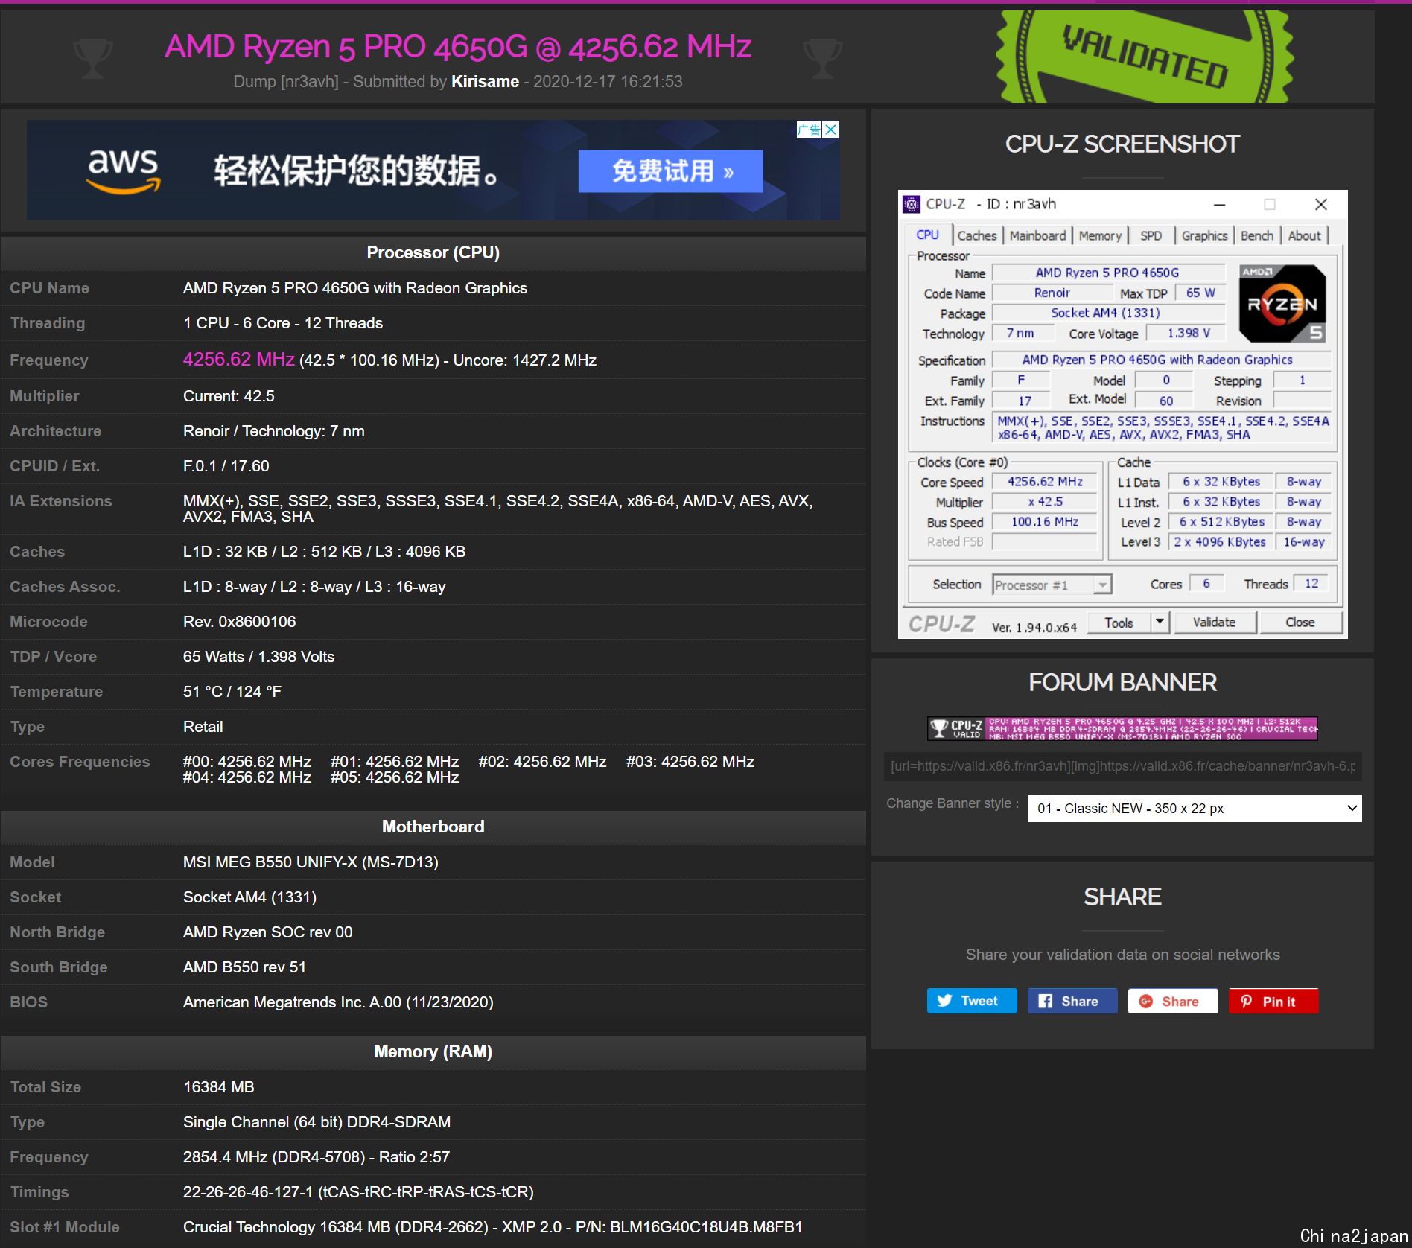Click the Microcode value Rev. 0x8600106
Screen dimensions: 1412x1248
point(239,622)
